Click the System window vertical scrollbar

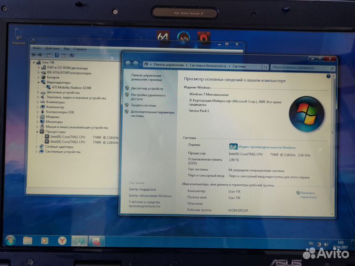333,145
